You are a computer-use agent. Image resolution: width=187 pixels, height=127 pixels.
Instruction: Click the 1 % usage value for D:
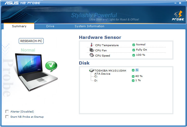[138, 80]
